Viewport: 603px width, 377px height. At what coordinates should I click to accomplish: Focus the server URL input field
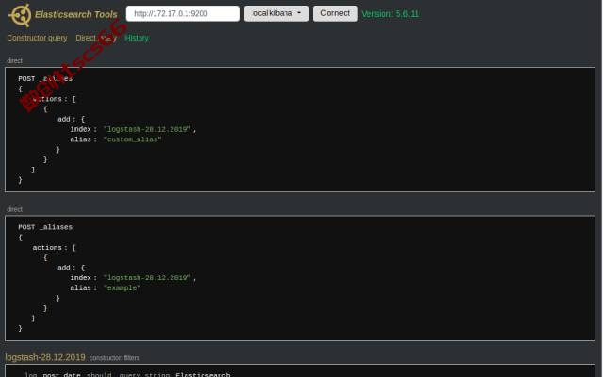[183, 13]
